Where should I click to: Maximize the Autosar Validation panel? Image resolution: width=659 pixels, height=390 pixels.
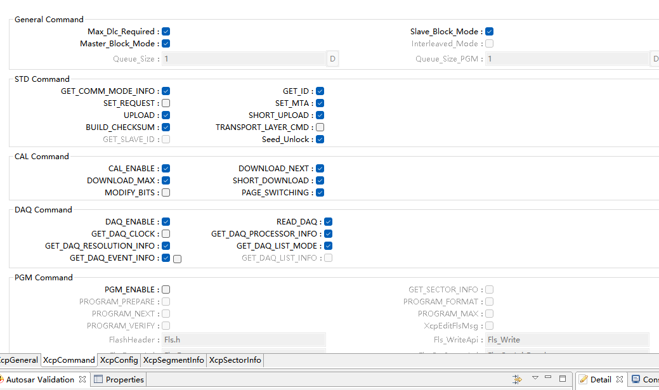pos(563,379)
